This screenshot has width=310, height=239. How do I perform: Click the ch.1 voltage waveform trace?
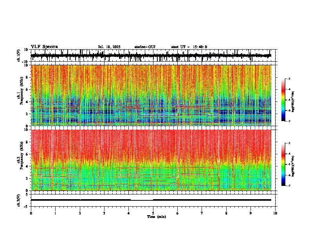point(151,55)
